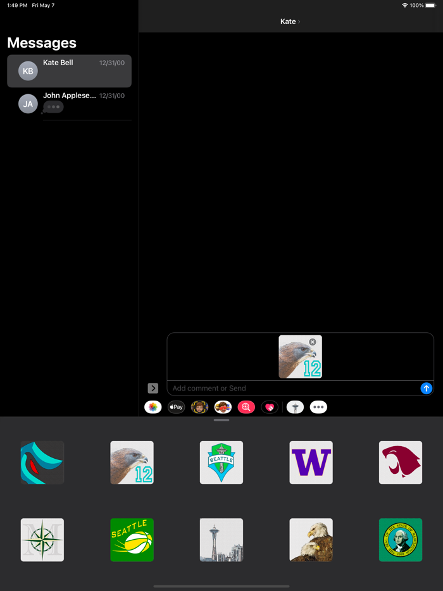
Task: Pick the purple W sticker
Action: 311,463
